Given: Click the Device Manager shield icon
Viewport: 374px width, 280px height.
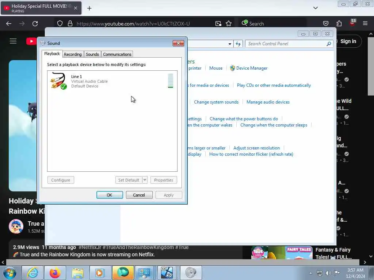Looking at the screenshot, I should point(233,68).
